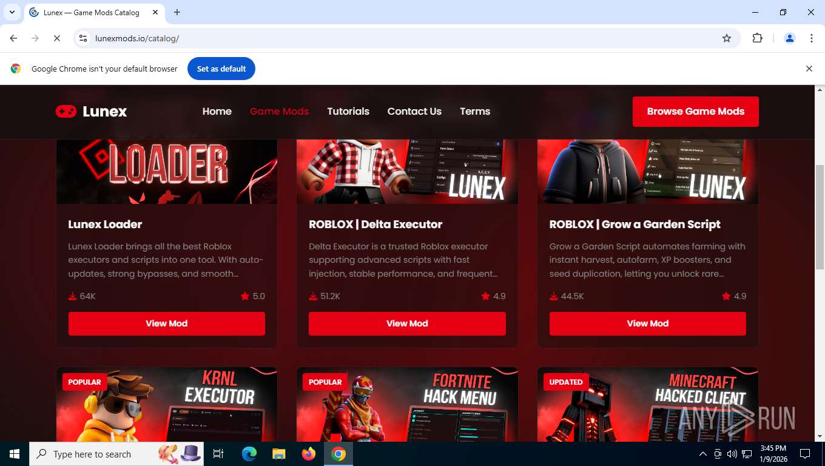Open the Home menu item
This screenshot has height=466, width=825.
(217, 112)
